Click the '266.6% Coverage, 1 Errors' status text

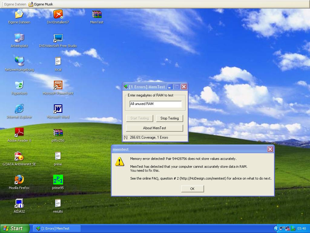tap(149, 137)
